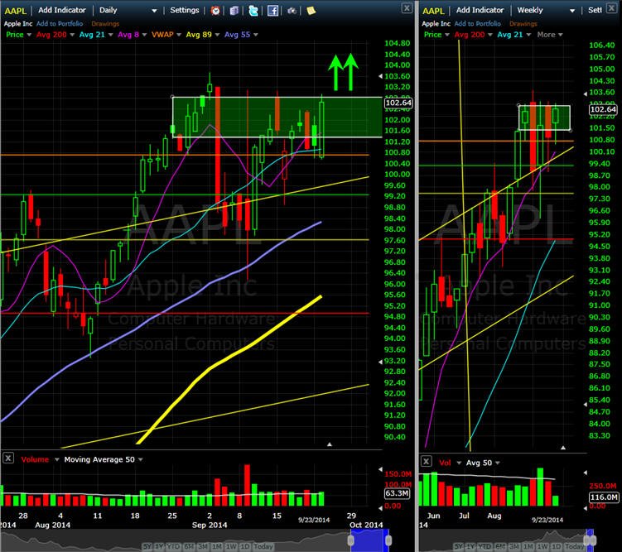Close the daily Volume indicator panel
This screenshot has height=552, width=622.
click(8, 458)
